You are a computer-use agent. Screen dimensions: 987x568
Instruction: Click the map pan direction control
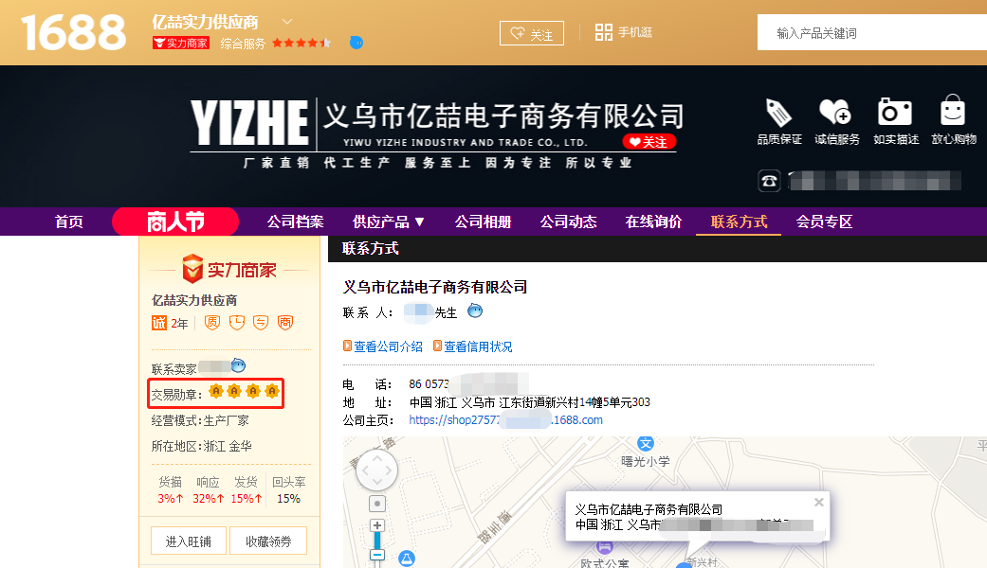pyautogui.click(x=376, y=470)
